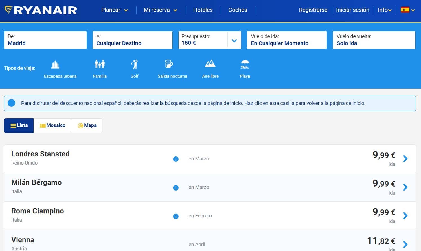Click the blue circle in the discount notice
The image size is (421, 251).
click(12, 103)
